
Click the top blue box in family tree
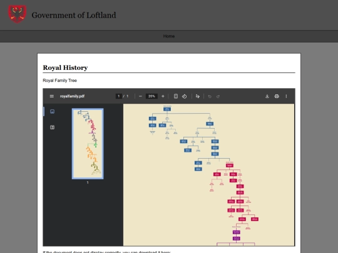(167, 109)
